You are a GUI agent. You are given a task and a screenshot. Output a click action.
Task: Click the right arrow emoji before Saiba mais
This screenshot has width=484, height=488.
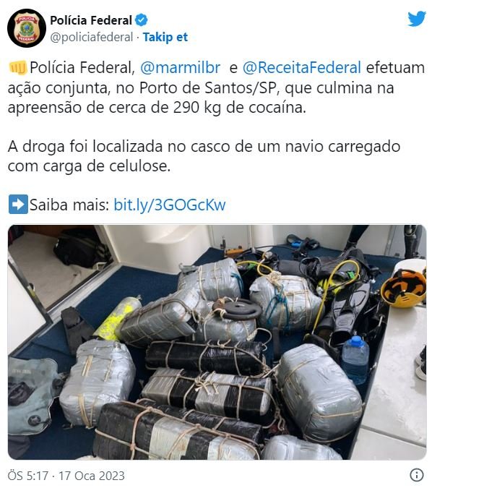[x=18, y=205]
